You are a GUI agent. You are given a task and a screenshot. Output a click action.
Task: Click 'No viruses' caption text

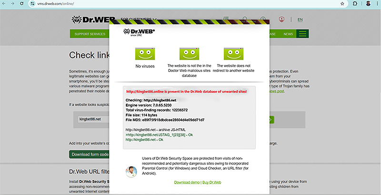pos(145,66)
